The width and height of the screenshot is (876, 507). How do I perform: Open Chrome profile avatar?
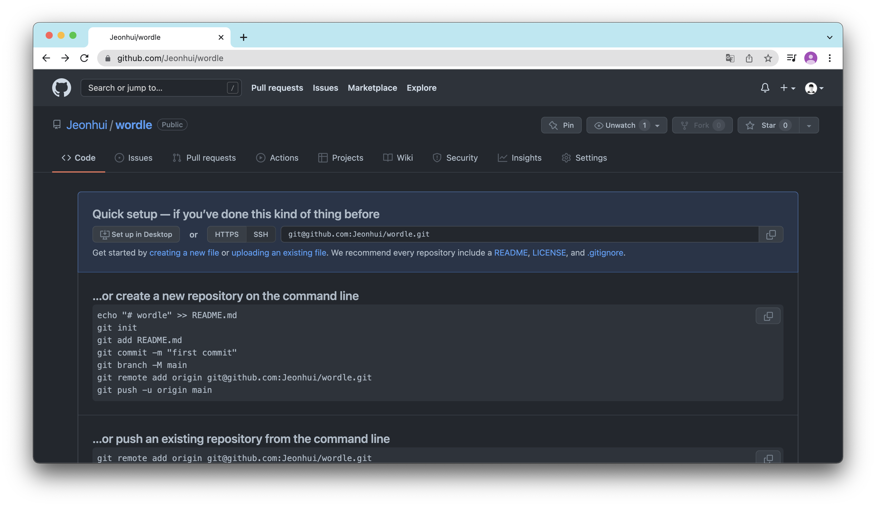811,58
